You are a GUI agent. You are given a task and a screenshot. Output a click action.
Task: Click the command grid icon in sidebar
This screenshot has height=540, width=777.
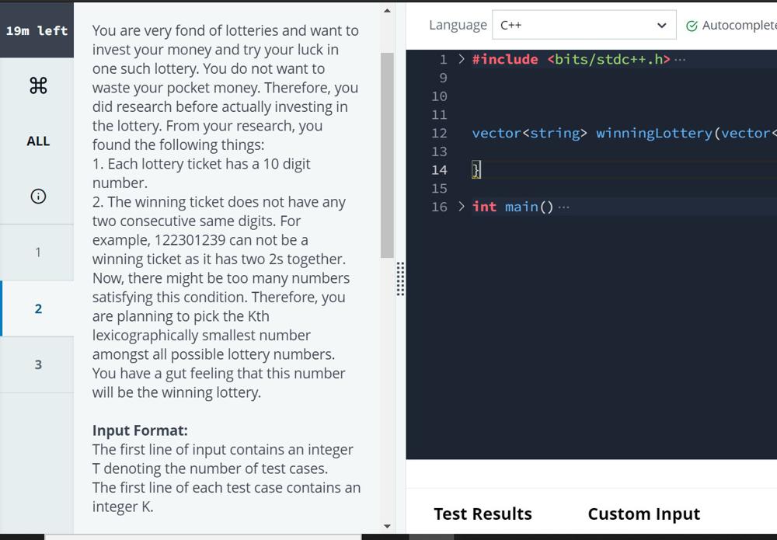[x=38, y=85]
